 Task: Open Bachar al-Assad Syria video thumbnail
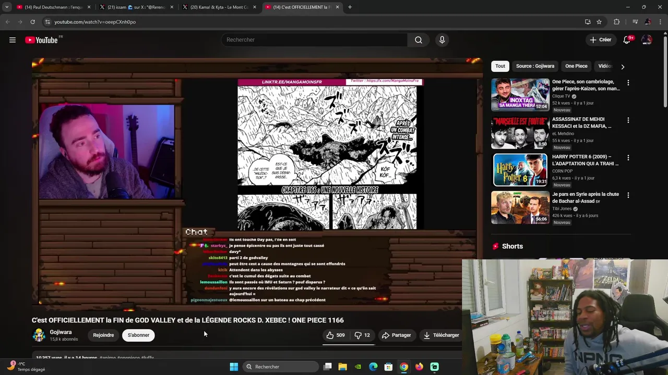coord(520,207)
